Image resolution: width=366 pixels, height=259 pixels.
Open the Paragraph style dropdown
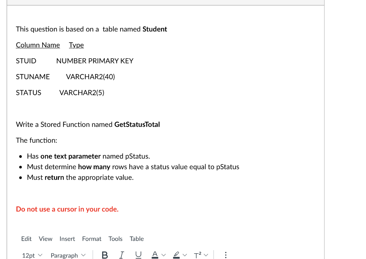68,255
